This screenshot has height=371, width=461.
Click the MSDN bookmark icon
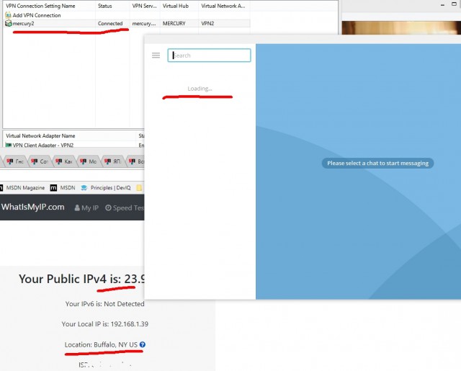55,188
